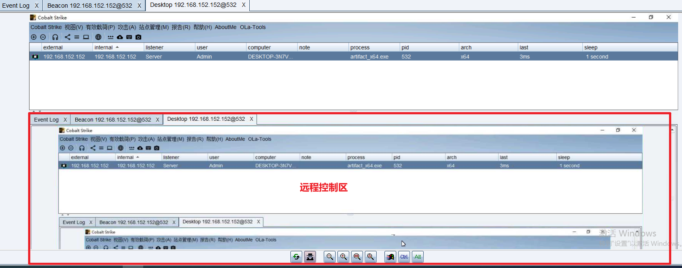Open the Cobalt Strike menu in the main menu bar
The image size is (682, 268).
click(x=46, y=27)
